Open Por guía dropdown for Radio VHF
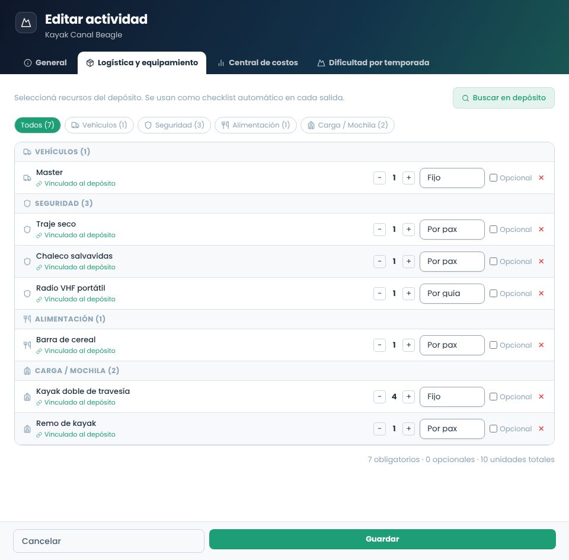This screenshot has width=569, height=560. click(452, 294)
